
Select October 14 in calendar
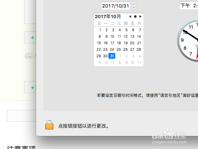tap(139, 37)
